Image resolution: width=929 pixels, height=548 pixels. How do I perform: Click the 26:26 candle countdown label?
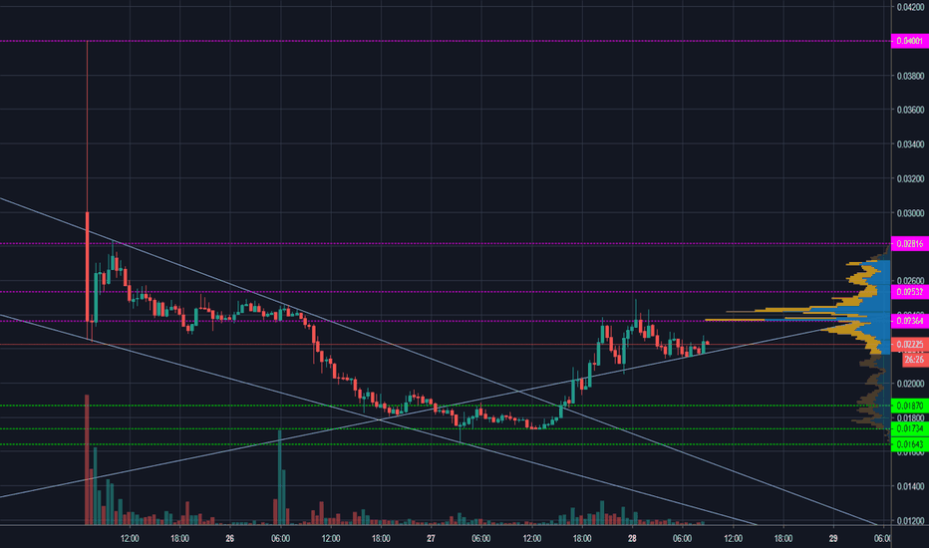914,359
